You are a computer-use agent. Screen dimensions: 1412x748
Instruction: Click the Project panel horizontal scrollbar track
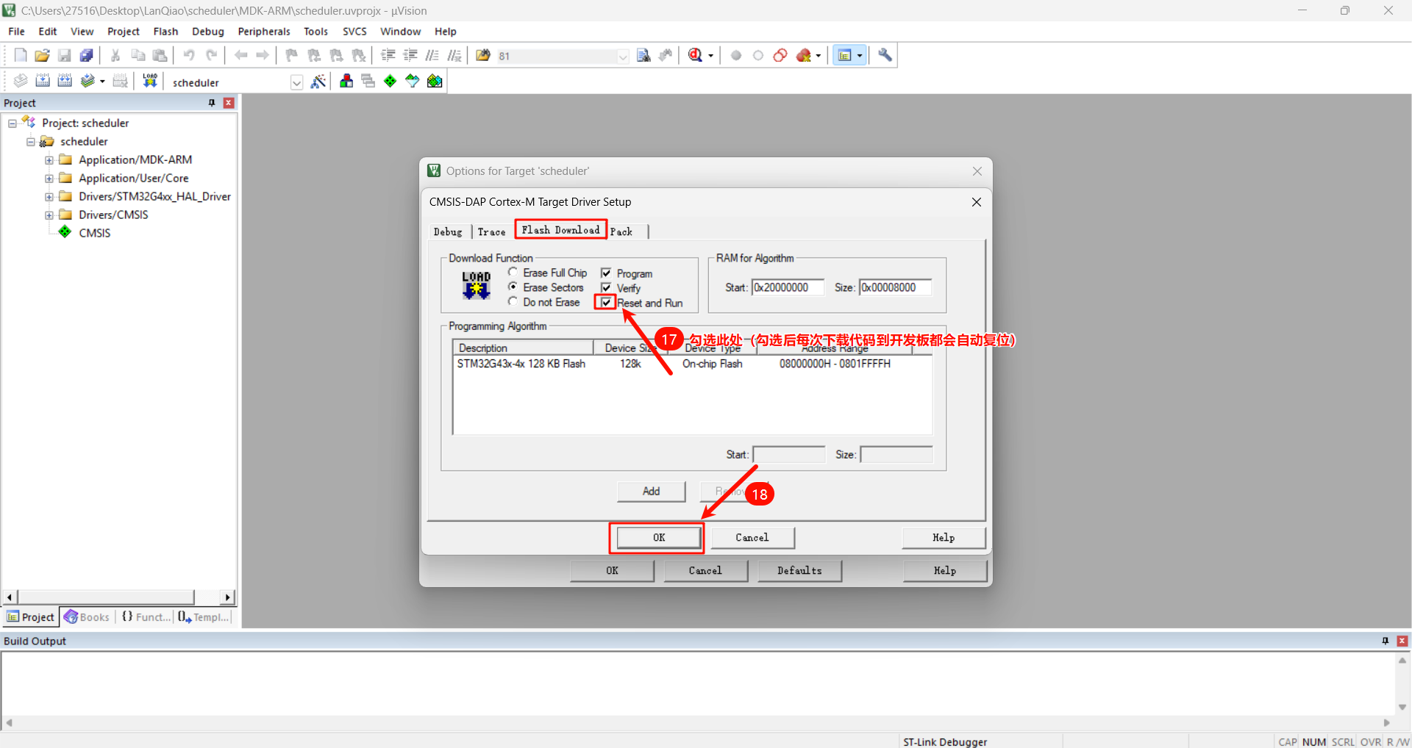click(x=110, y=597)
